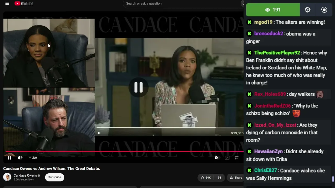Open chat user Rex_Holes689's name
335x188 pixels.
pos(270,94)
